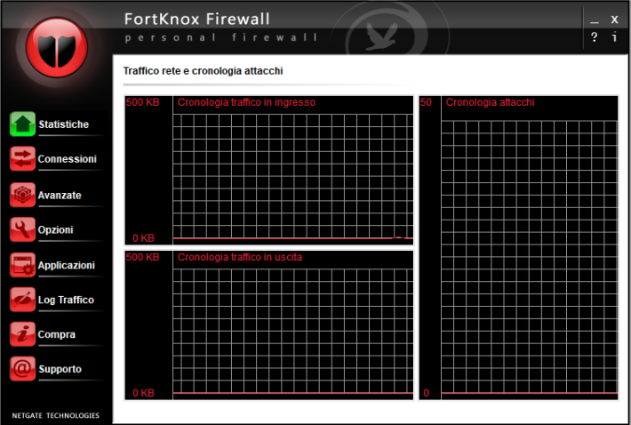Click the Opzioni wrench icon

(x=22, y=229)
